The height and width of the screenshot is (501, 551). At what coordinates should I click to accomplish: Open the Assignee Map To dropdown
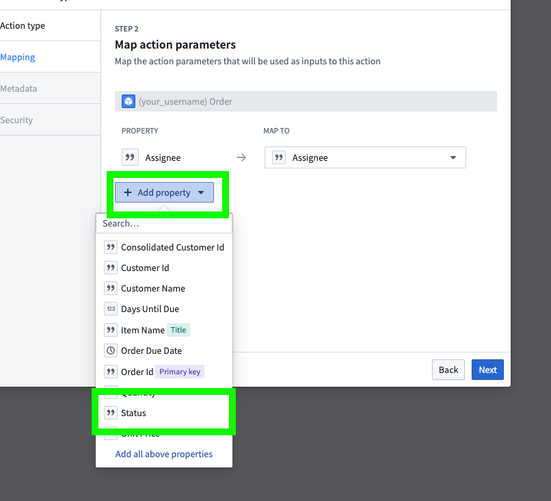453,157
